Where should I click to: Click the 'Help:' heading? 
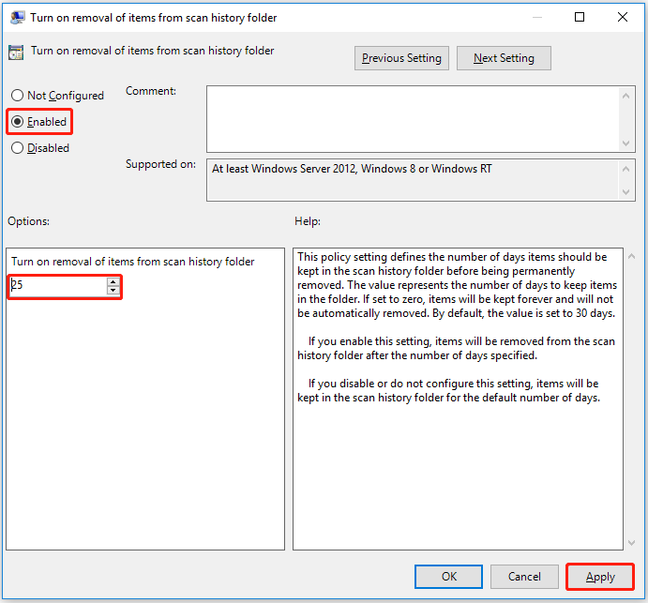[x=308, y=221]
